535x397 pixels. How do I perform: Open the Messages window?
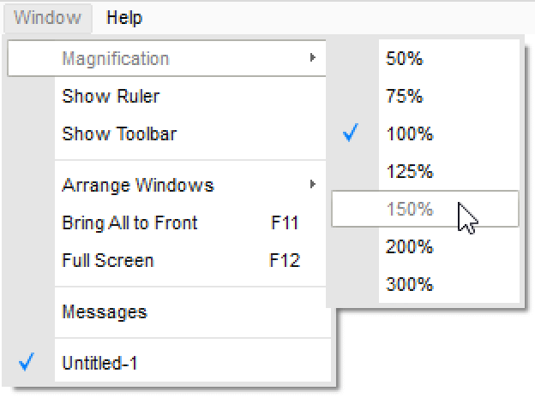(x=104, y=312)
